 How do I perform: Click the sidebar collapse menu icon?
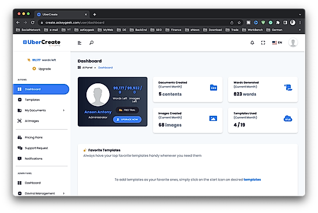tap(79, 43)
